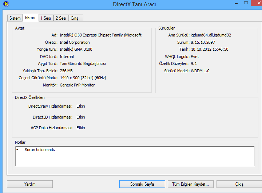262x193 pixels.
Task: Open the 1 Sesi tab
Action: coord(45,18)
